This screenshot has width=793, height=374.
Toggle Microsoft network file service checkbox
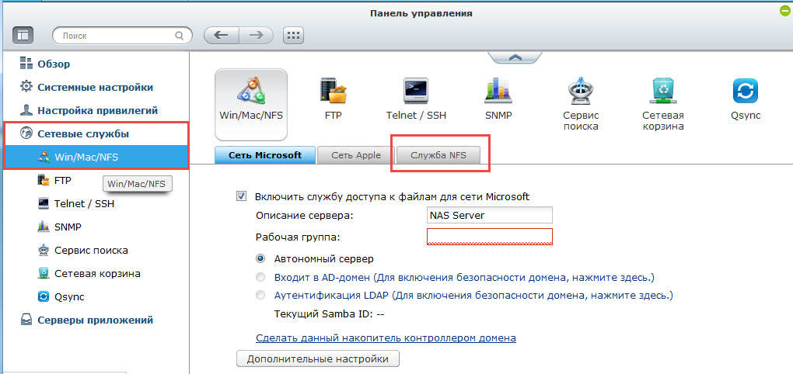241,196
